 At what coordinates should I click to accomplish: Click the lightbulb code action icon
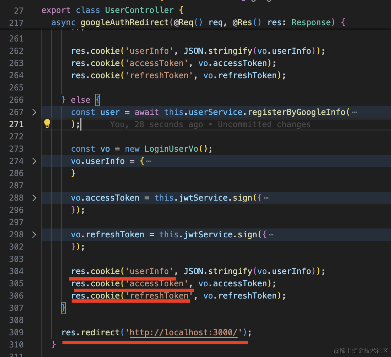pos(47,124)
